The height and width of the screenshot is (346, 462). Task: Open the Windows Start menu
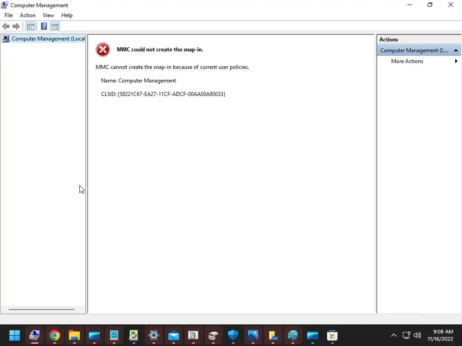(14, 335)
